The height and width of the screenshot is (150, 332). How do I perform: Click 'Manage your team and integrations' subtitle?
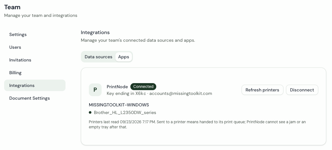(x=41, y=15)
